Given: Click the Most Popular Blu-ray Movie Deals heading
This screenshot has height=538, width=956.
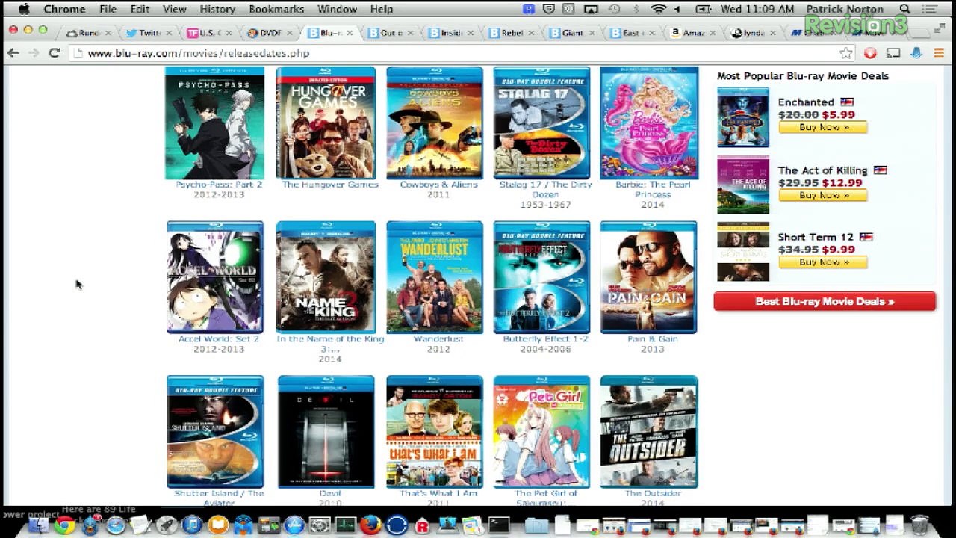Looking at the screenshot, I should pyautogui.click(x=803, y=76).
